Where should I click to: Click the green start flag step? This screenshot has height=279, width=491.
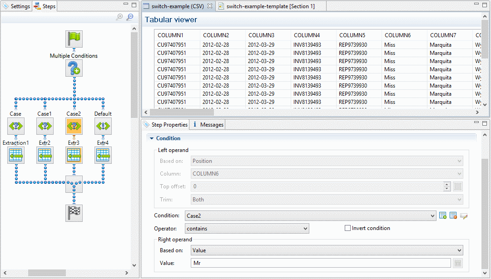(74, 39)
